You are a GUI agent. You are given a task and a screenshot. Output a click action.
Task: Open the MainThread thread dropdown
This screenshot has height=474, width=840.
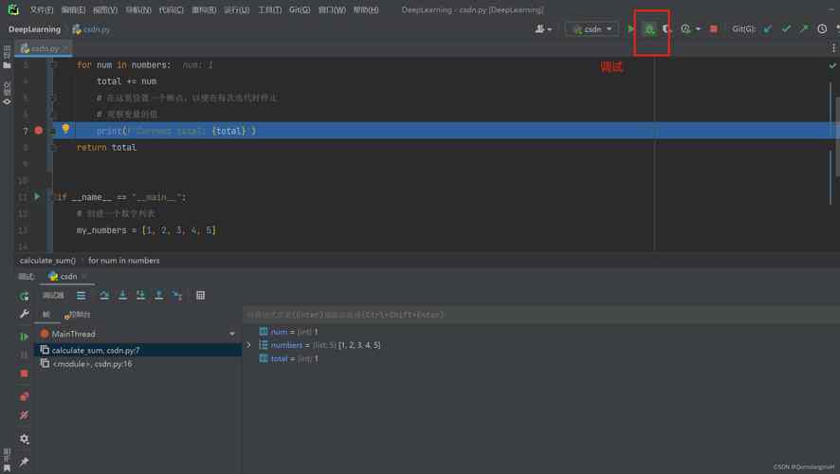click(x=232, y=334)
